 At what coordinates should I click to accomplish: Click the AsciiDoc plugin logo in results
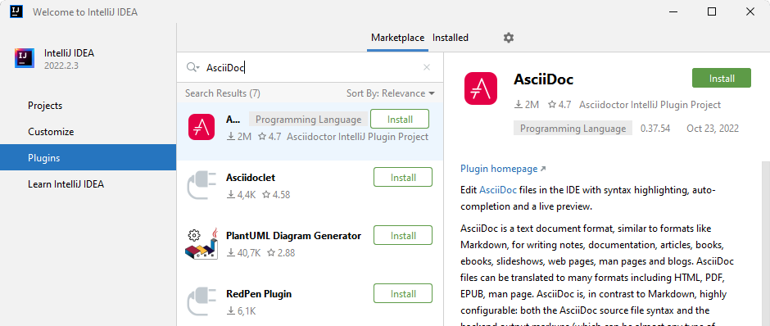pyautogui.click(x=202, y=127)
